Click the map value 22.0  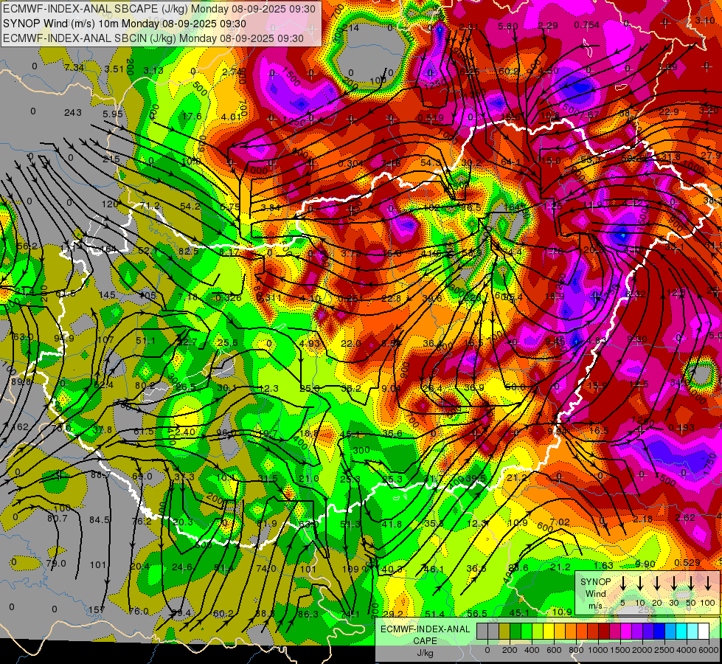[351, 343]
